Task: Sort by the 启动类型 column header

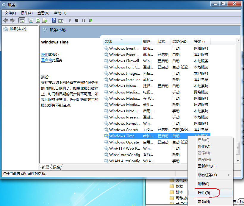Action: pyautogui.click(x=181, y=42)
